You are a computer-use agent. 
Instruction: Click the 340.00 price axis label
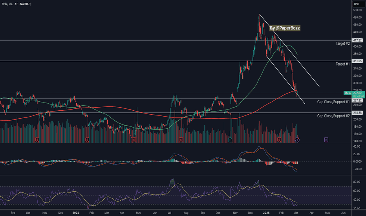point(357,68)
